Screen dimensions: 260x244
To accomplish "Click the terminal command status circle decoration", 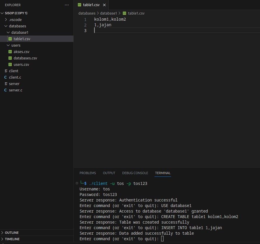I will [x=77, y=183].
